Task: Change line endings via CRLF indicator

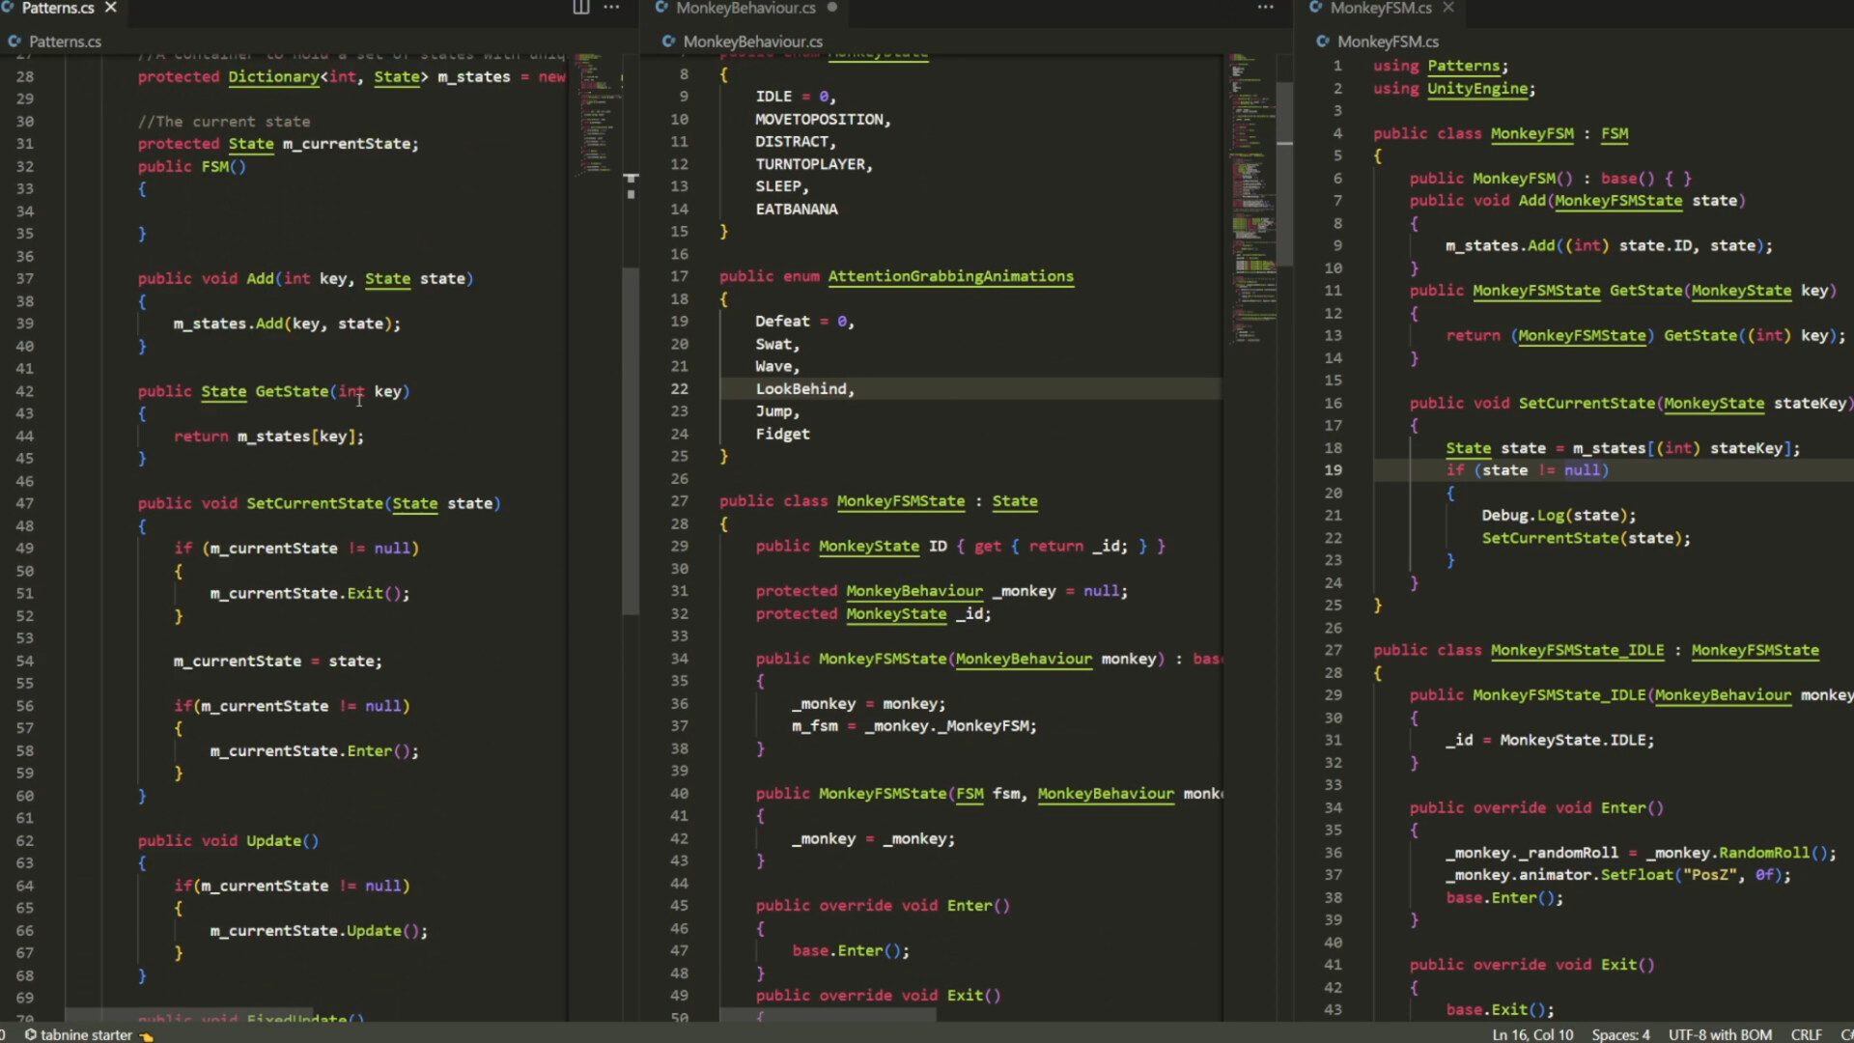Action: (1806, 1034)
